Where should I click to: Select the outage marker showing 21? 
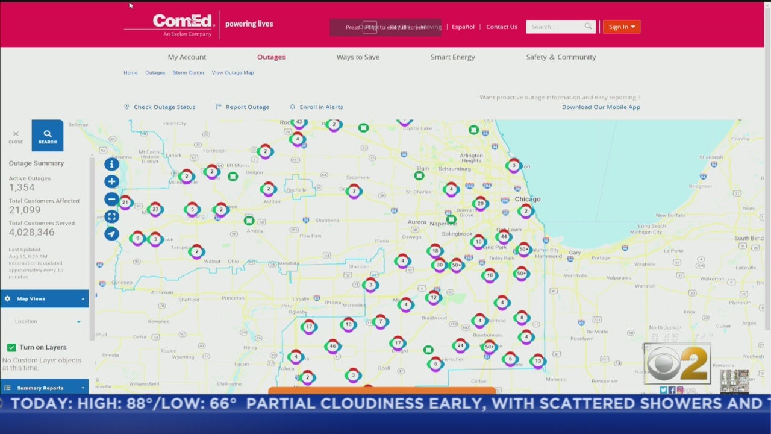[x=125, y=203]
